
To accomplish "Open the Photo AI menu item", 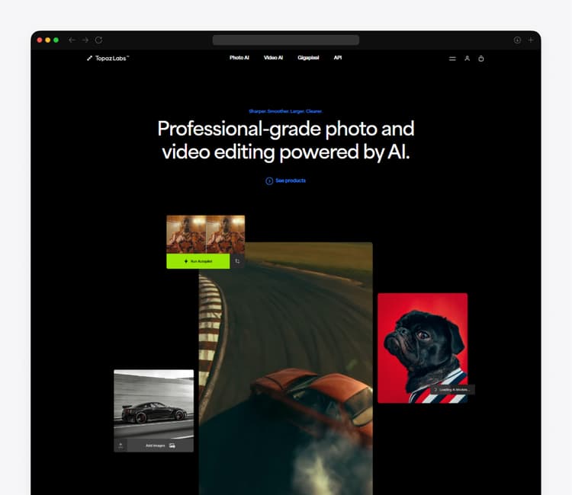I will [239, 58].
